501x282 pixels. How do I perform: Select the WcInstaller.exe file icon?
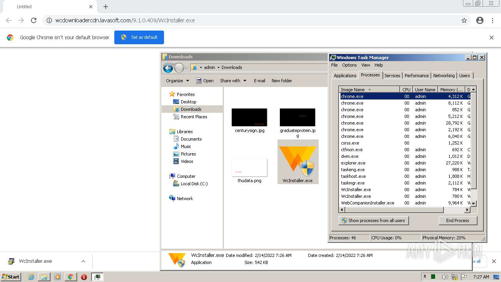pos(297,162)
